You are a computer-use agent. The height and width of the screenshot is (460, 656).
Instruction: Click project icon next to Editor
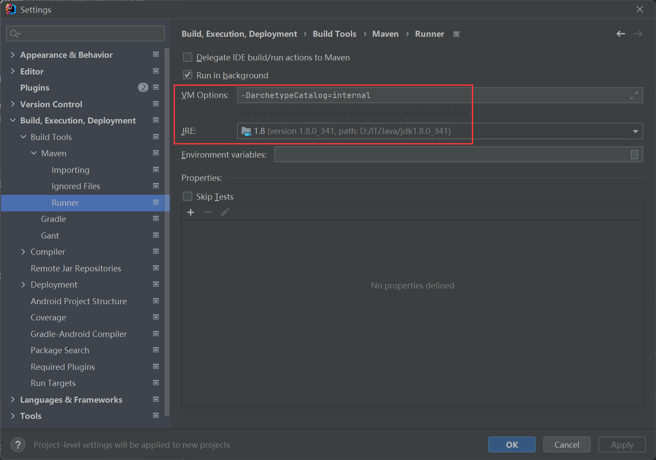point(156,71)
